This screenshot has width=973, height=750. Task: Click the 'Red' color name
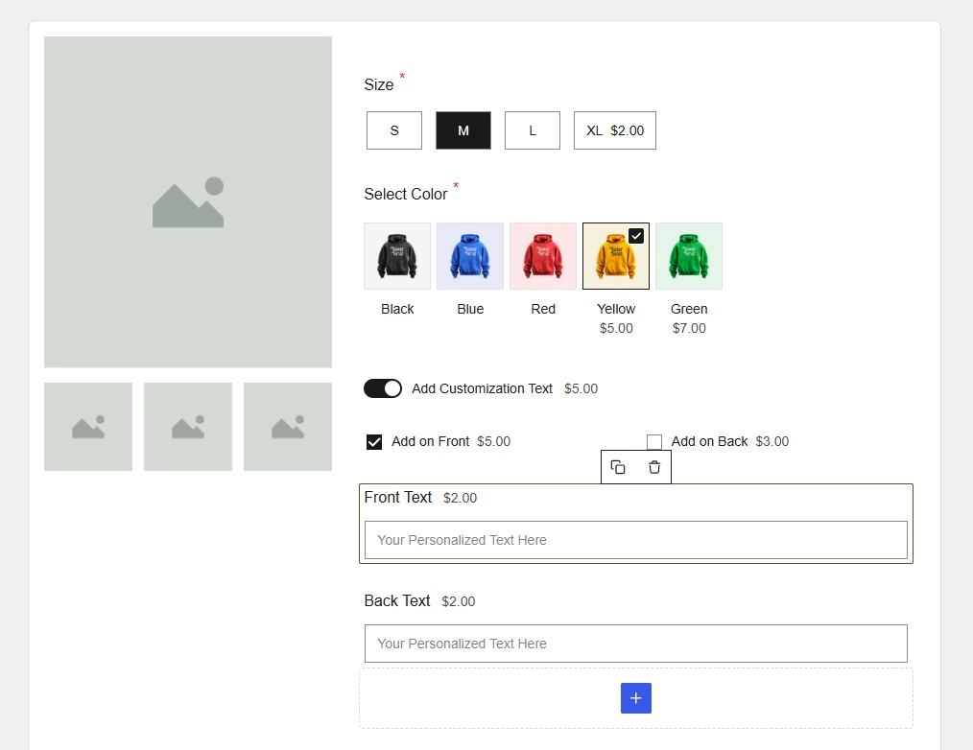click(x=543, y=309)
